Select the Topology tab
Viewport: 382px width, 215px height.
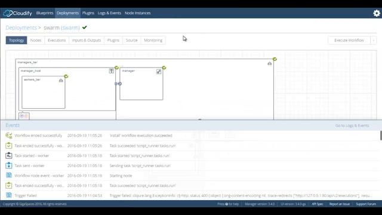pyautogui.click(x=16, y=40)
